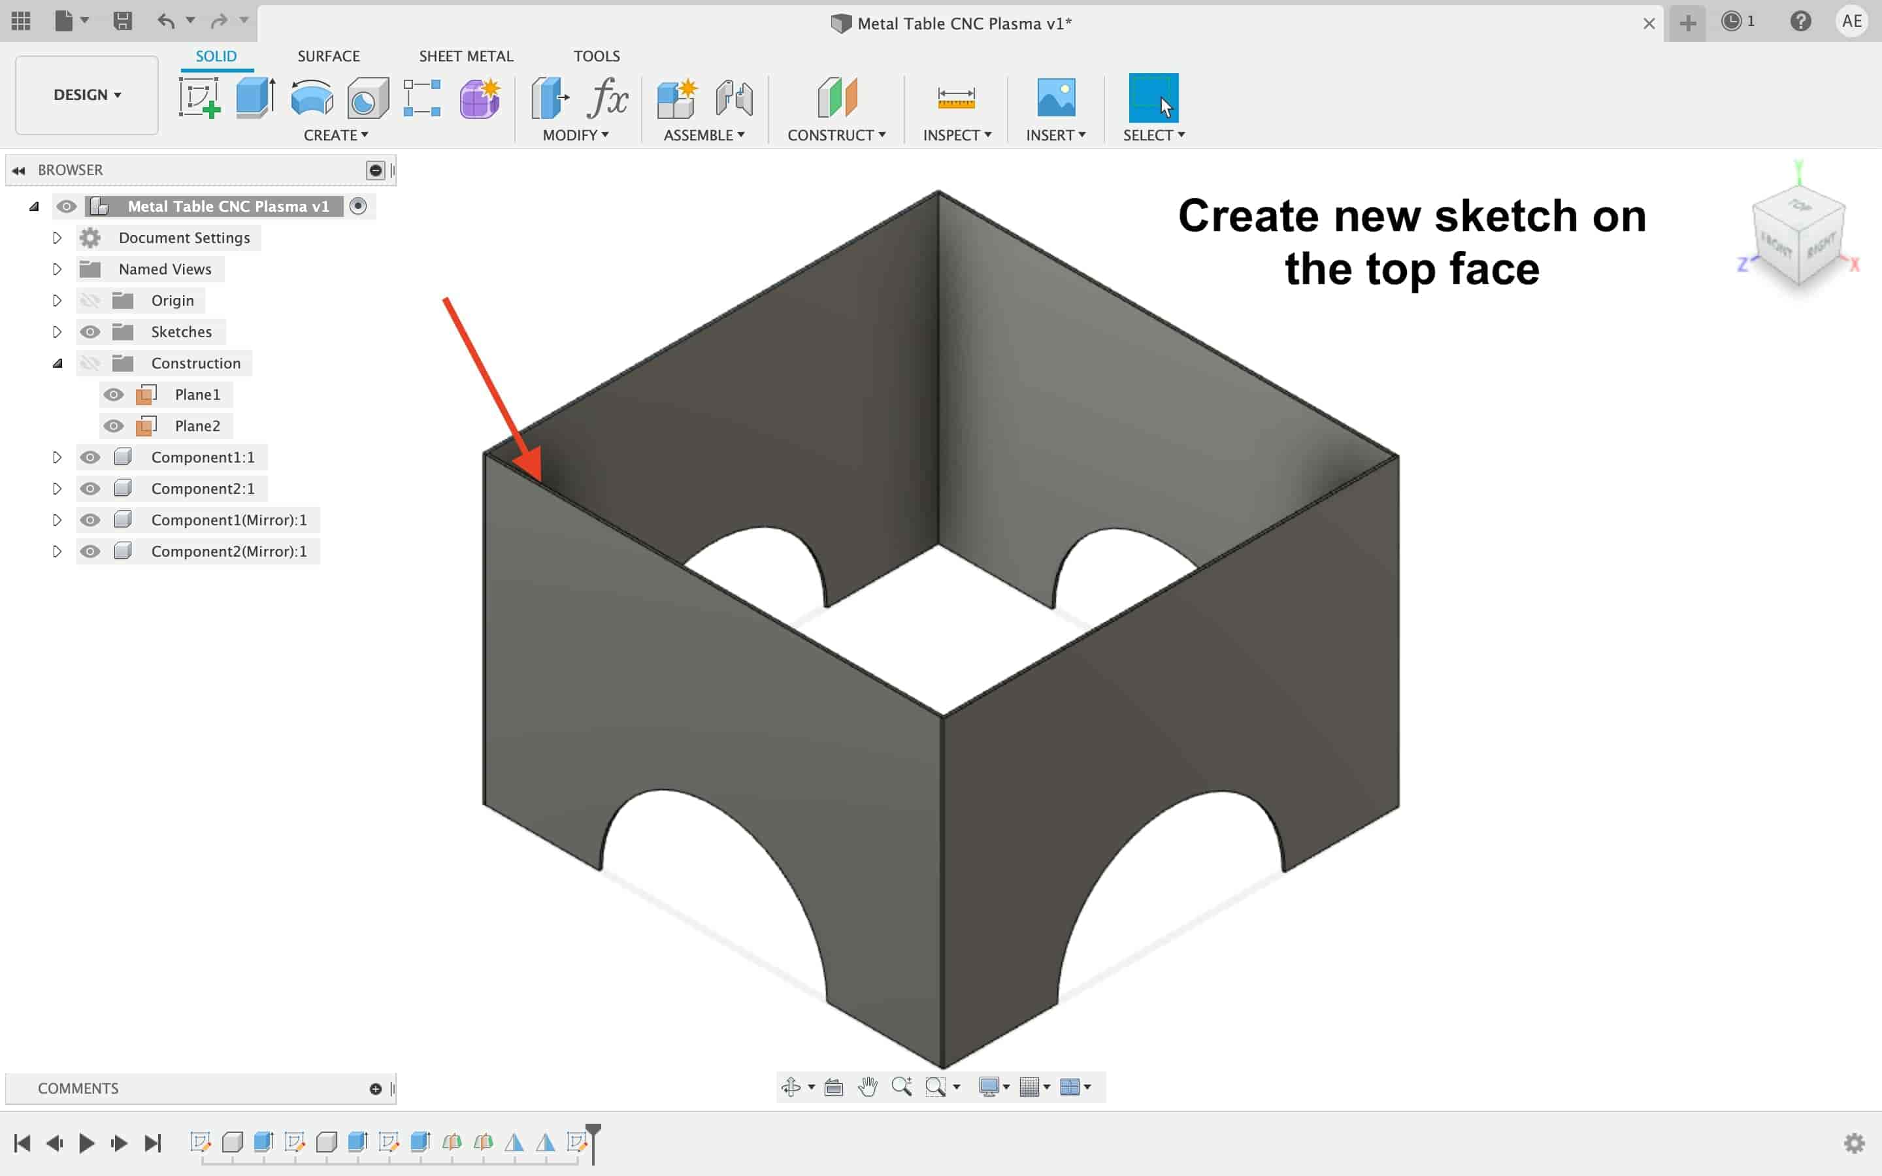This screenshot has width=1882, height=1176.
Task: Open the CONSTRUCT dropdown menu
Action: pos(836,135)
